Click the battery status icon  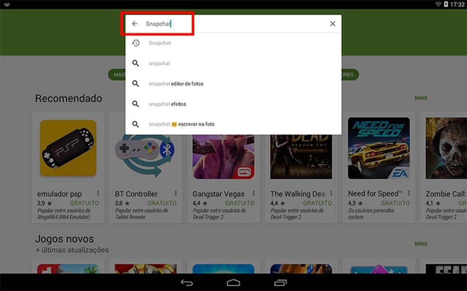[446, 4]
